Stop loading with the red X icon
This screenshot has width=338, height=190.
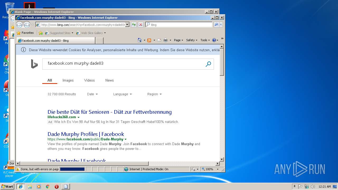point(141,25)
